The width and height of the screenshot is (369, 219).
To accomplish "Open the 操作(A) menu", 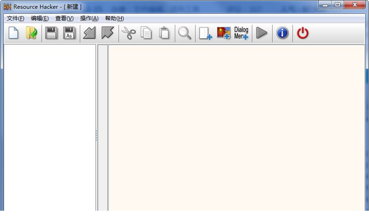I will (x=89, y=18).
